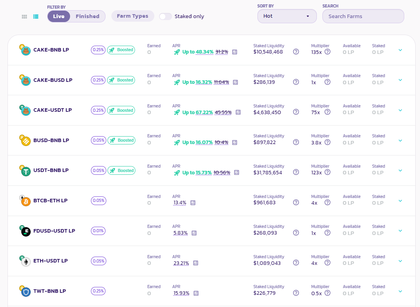Image resolution: width=420 pixels, height=307 pixels.
Task: Select the list view icon
Action: point(36,17)
